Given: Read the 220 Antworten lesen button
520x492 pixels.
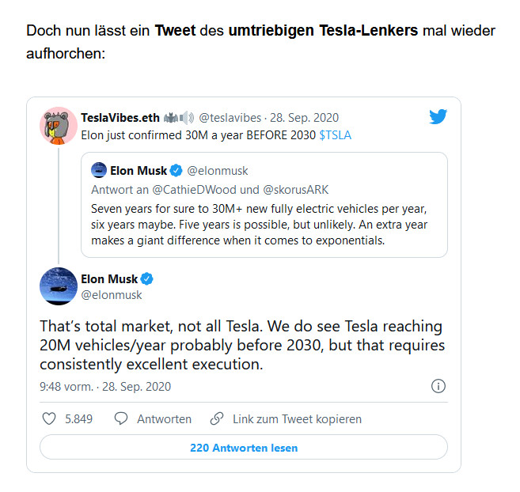Looking at the screenshot, I should pos(244,448).
